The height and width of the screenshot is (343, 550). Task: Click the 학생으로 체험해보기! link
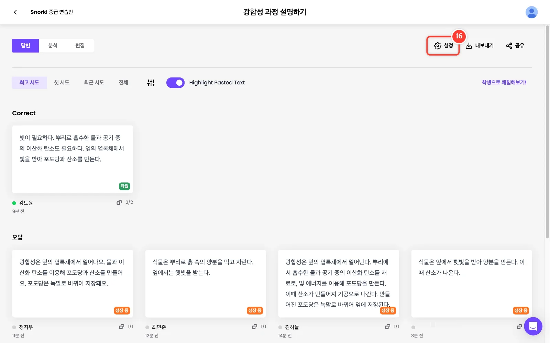(504, 82)
